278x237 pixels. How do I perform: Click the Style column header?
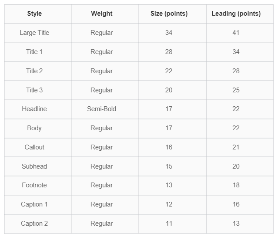[x=34, y=14]
